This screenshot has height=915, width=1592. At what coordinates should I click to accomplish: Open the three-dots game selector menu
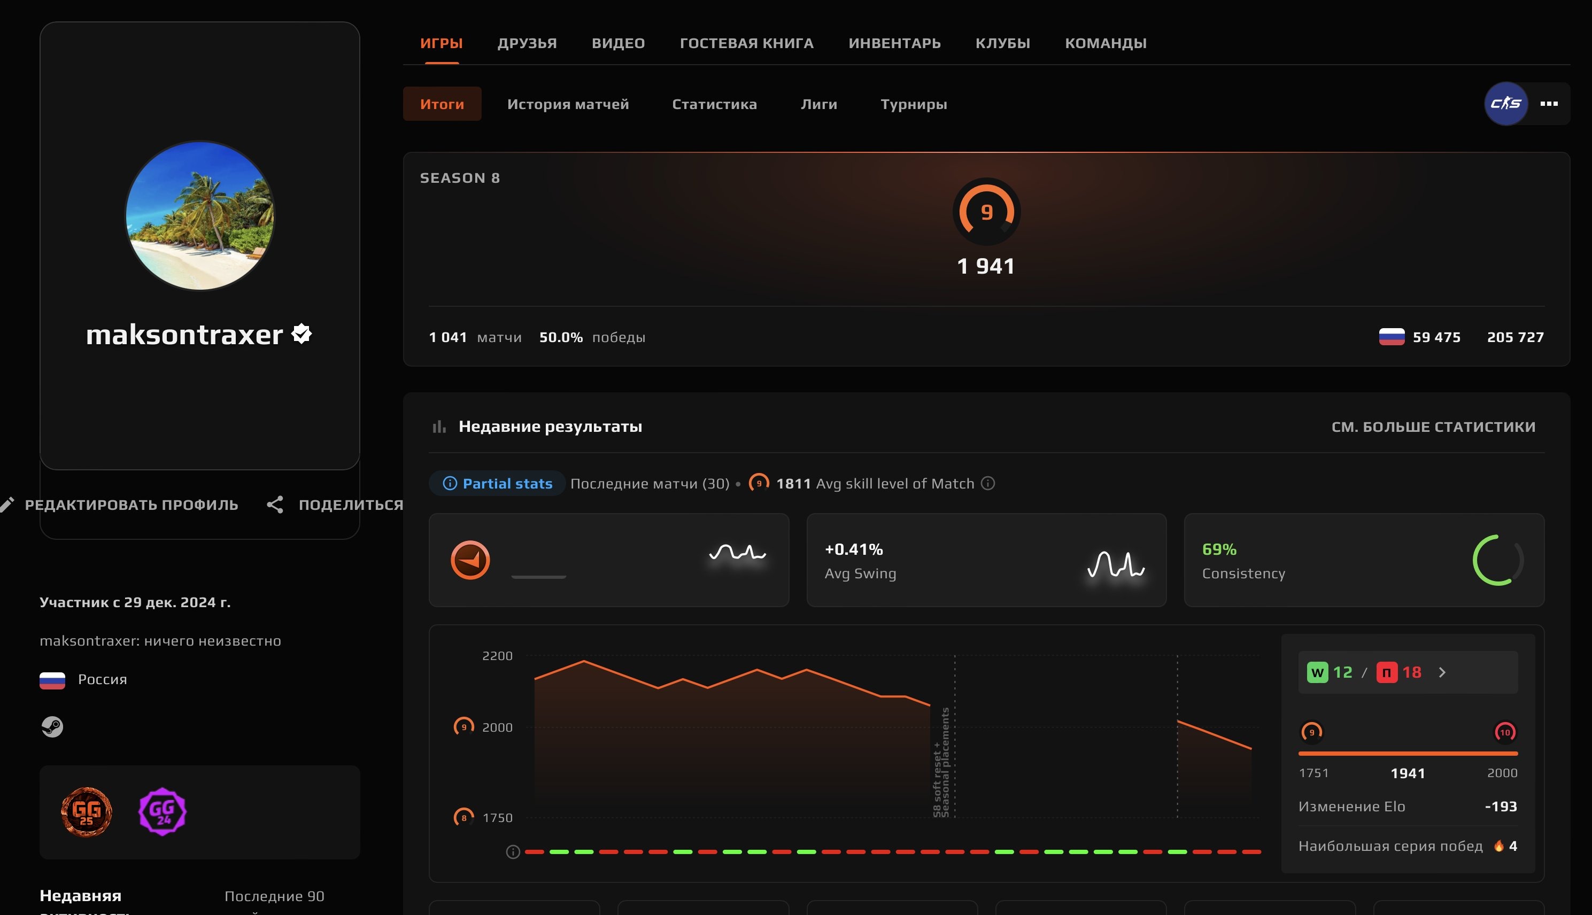pyautogui.click(x=1549, y=104)
